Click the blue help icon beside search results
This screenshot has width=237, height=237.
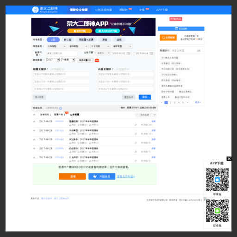pos(61,108)
